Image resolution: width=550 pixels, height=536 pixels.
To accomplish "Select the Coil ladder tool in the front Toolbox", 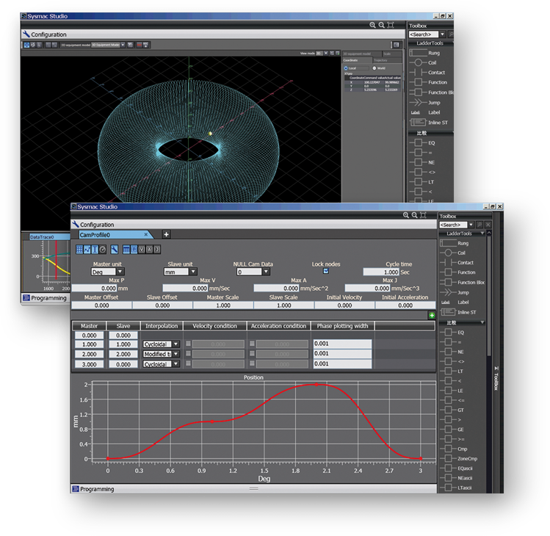I will [x=460, y=253].
